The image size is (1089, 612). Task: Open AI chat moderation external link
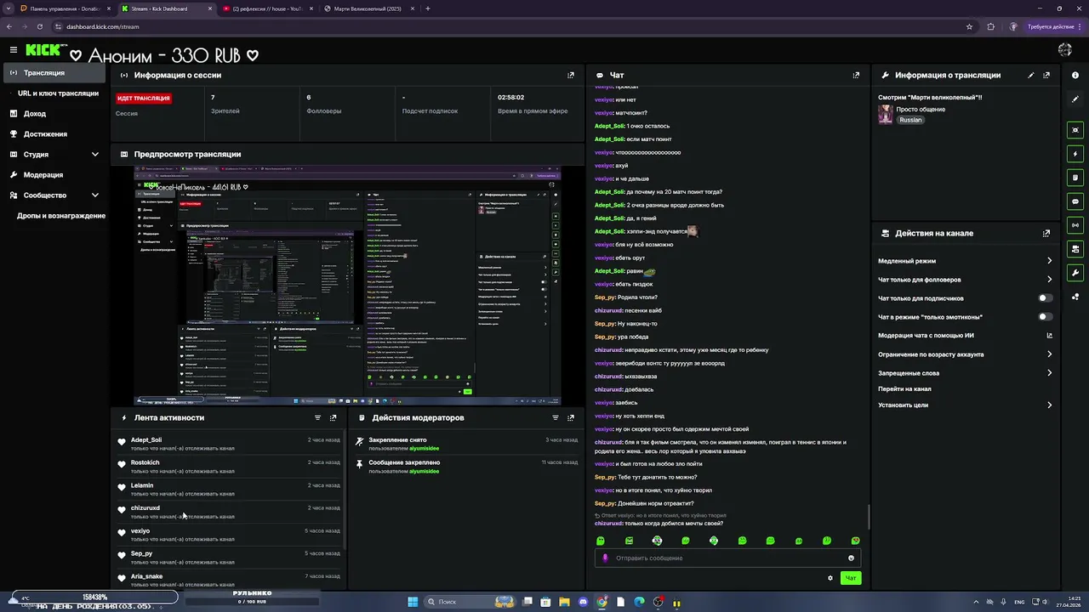pyautogui.click(x=1049, y=336)
